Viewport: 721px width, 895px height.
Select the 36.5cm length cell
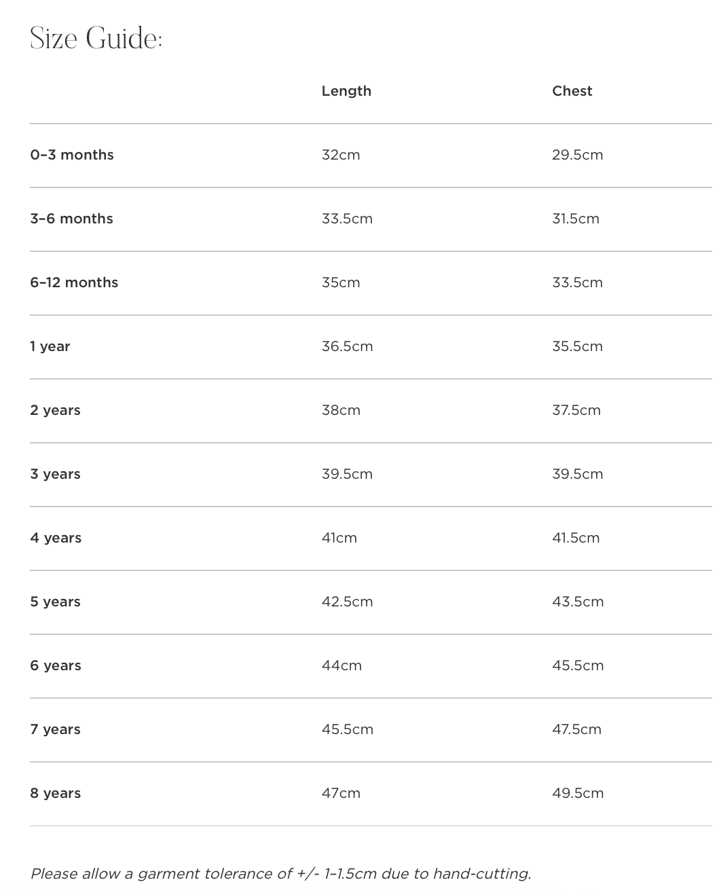[x=347, y=346]
